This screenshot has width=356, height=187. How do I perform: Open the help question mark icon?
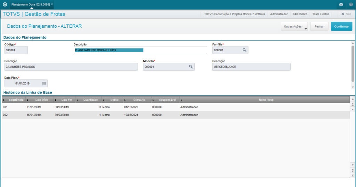click(351, 5)
